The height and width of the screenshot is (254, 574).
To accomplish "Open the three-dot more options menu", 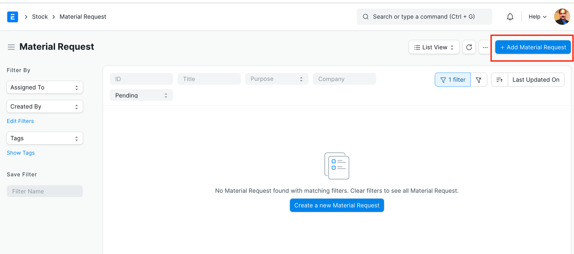I will pos(485,47).
